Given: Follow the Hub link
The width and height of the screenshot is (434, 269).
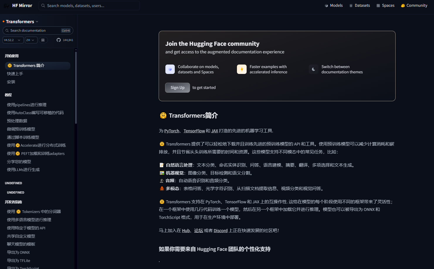Looking at the screenshot, I should pos(186,231).
